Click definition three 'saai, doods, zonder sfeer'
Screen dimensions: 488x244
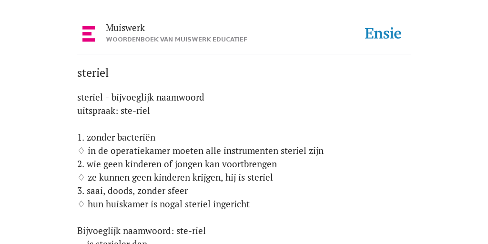tap(132, 191)
